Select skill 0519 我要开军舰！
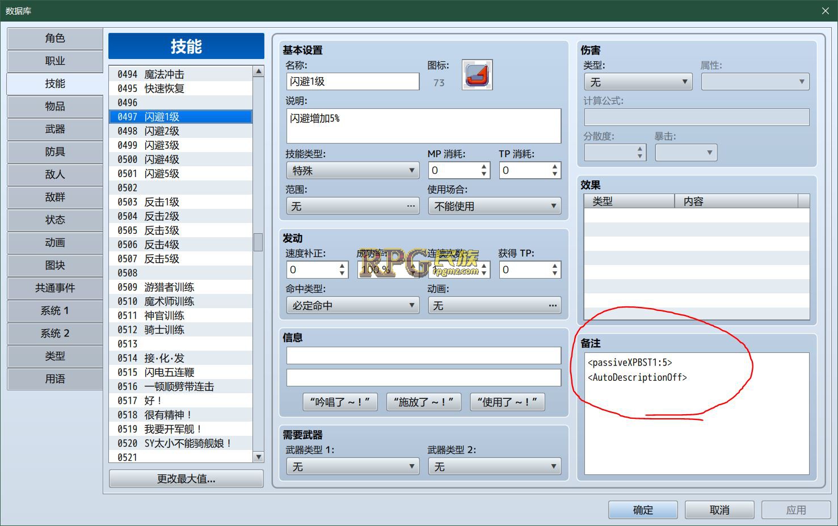This screenshot has height=526, width=838. [180, 428]
